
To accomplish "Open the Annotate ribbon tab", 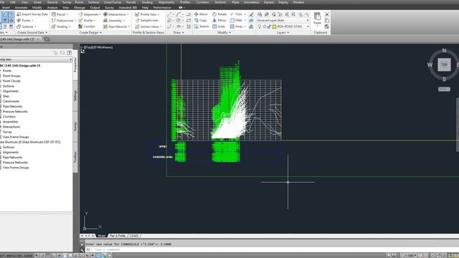I will coord(21,8).
